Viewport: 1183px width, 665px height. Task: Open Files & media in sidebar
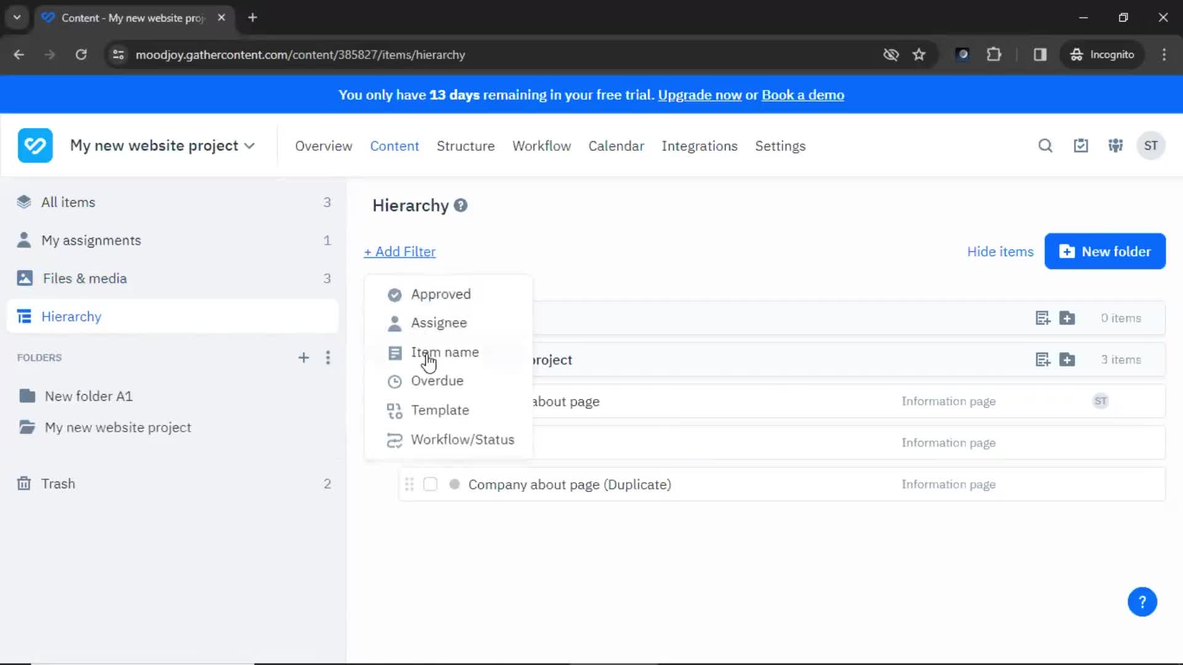click(173, 279)
